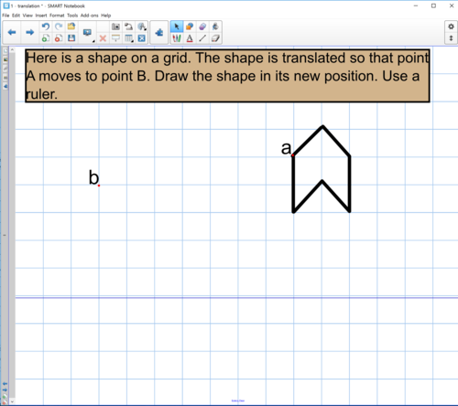The width and height of the screenshot is (458, 406).
Task: Activate the Select arrow tool
Action: 177,27
